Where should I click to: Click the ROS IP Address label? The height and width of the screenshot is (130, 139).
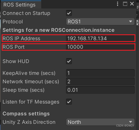[x=21, y=39]
